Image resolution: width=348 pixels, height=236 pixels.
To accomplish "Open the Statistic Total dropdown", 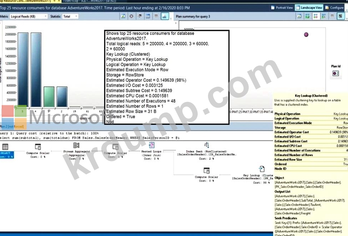I will point(70,16).
